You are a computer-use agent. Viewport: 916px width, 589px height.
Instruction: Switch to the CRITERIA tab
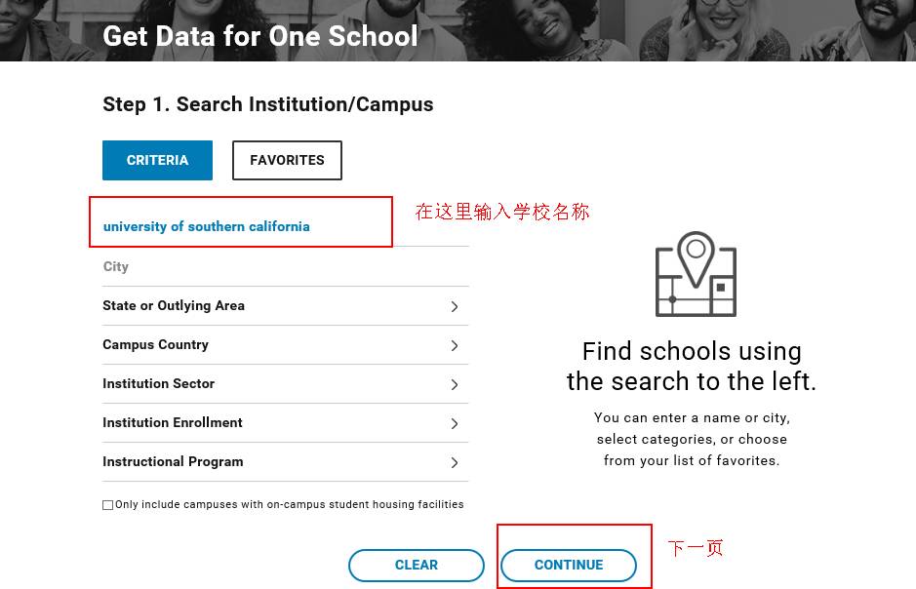[x=157, y=160]
